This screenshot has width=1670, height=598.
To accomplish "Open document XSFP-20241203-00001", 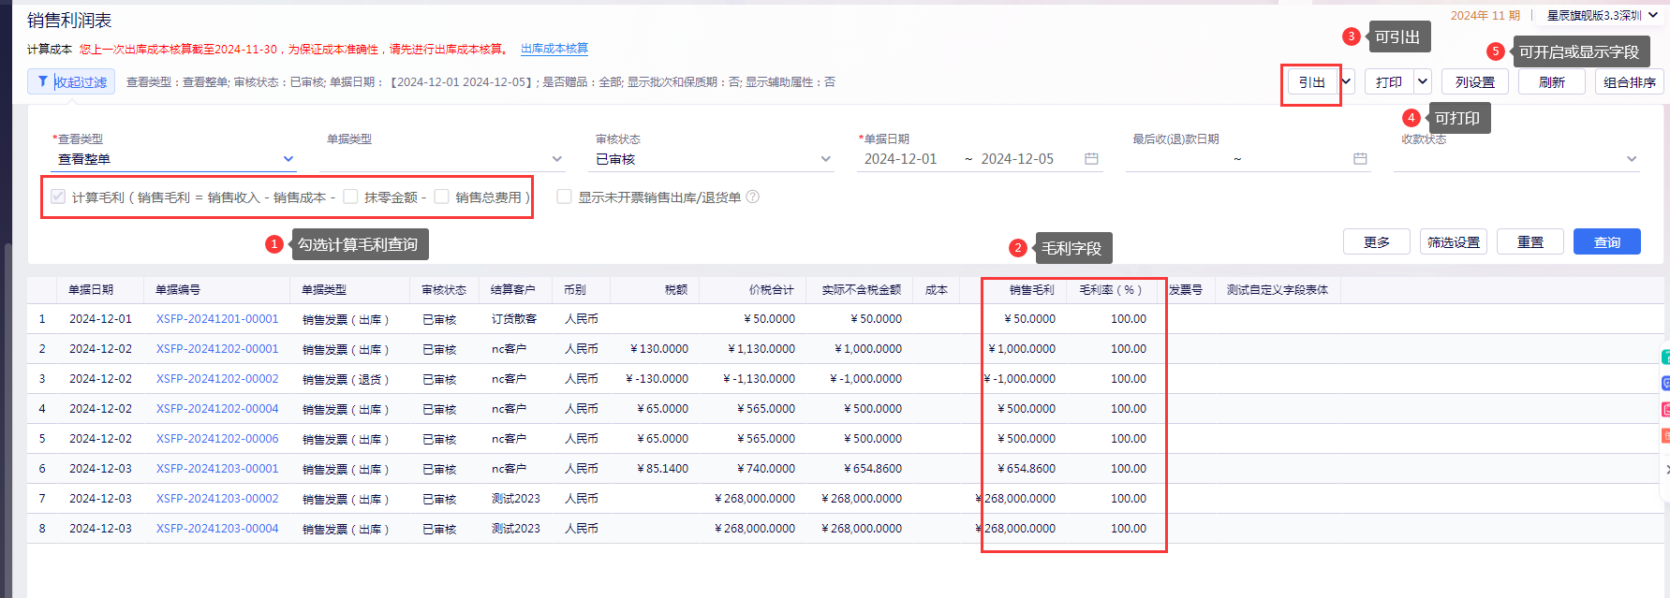I will [217, 469].
